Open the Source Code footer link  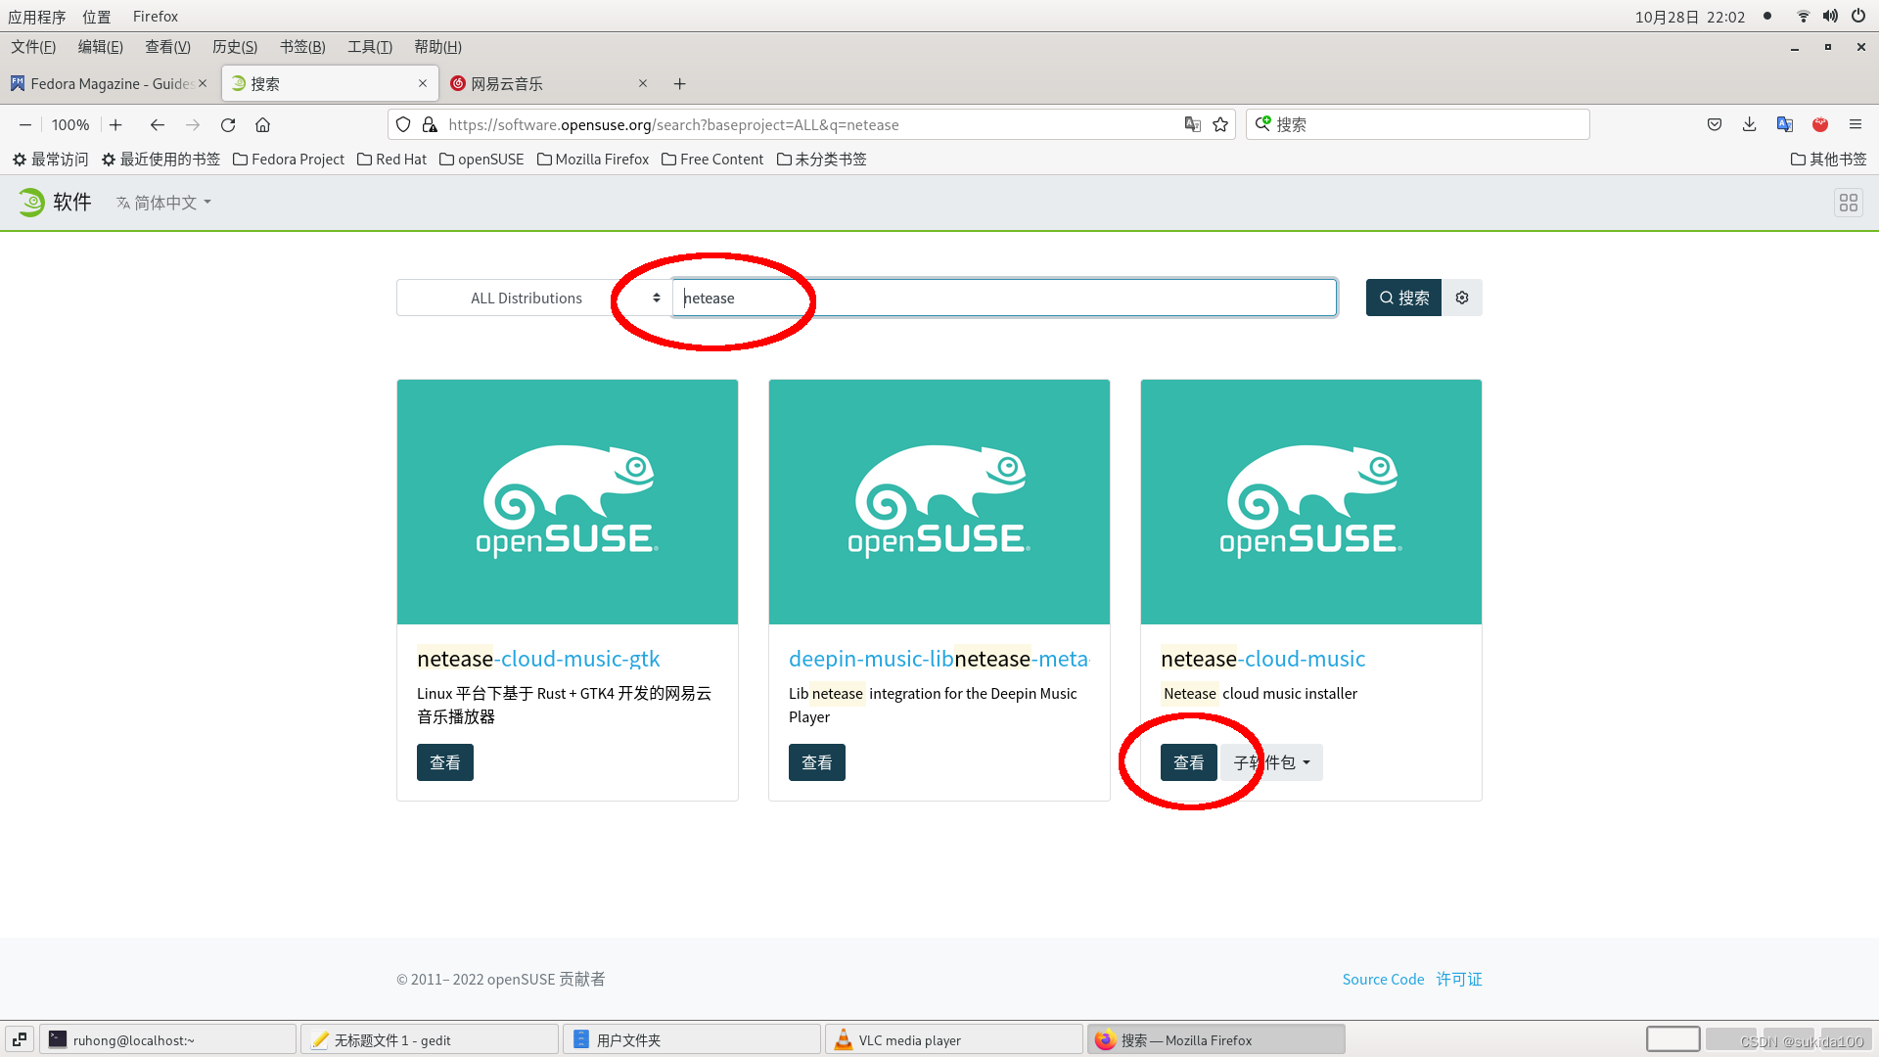pyautogui.click(x=1383, y=980)
